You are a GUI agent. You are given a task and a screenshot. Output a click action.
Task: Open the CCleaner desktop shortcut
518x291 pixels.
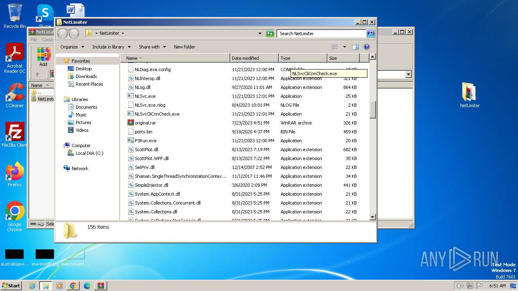pyautogui.click(x=15, y=95)
